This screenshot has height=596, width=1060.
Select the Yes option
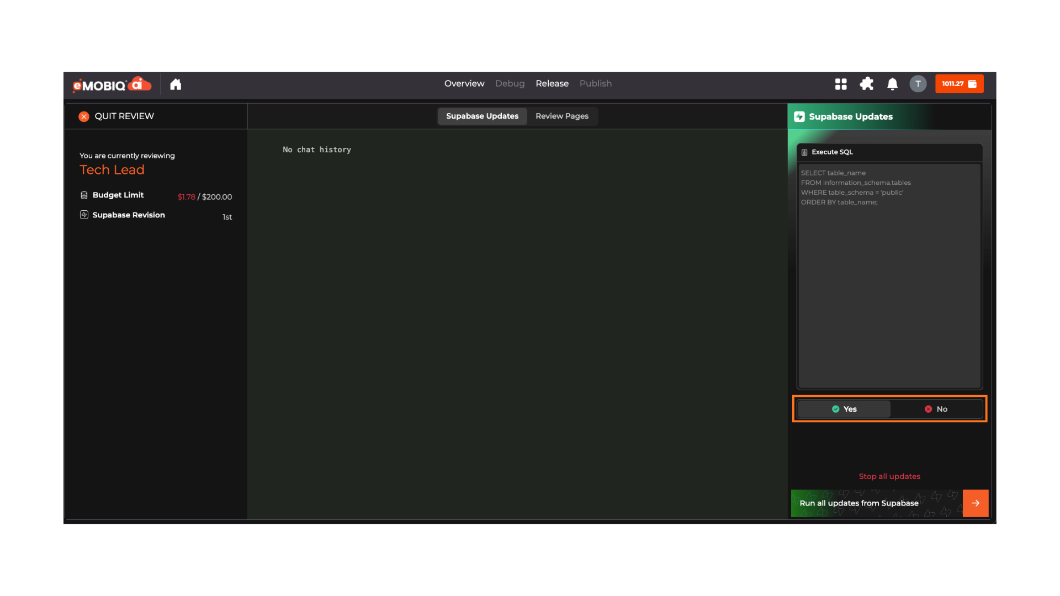point(844,409)
